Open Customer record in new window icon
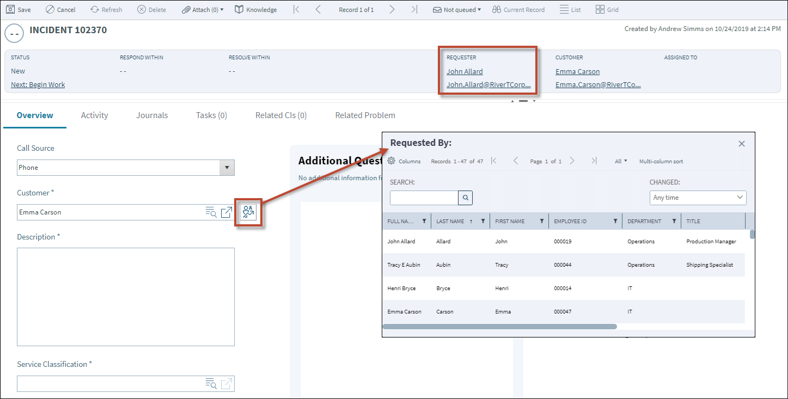788x399 pixels. (x=226, y=212)
